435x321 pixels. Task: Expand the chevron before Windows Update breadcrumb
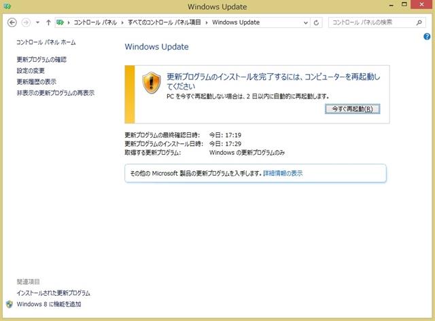pos(207,22)
